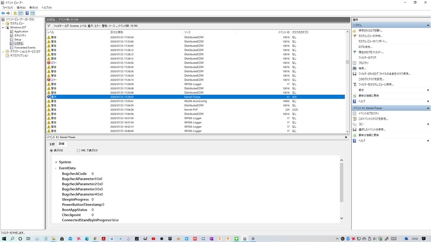431x242 pixels.
Task: Click the event list vertical scrollbar thumb
Action: [347, 62]
